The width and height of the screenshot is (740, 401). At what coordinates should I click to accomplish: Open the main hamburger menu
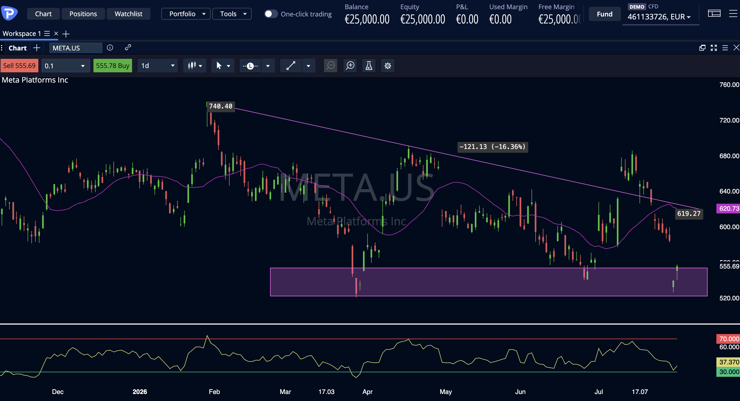coord(733,13)
